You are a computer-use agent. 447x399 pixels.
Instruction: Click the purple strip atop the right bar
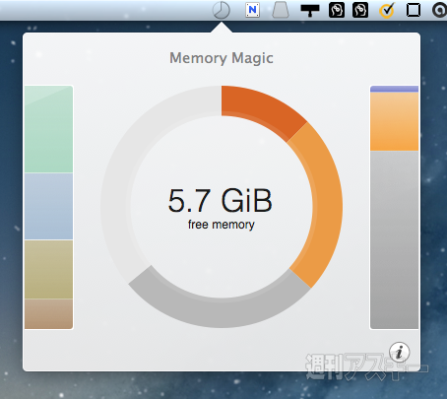click(394, 89)
